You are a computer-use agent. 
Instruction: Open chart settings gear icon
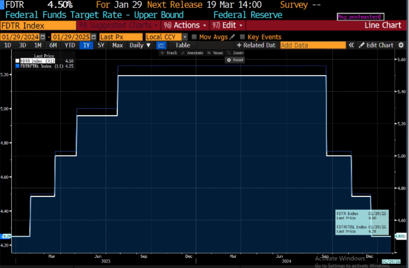pyautogui.click(x=402, y=45)
